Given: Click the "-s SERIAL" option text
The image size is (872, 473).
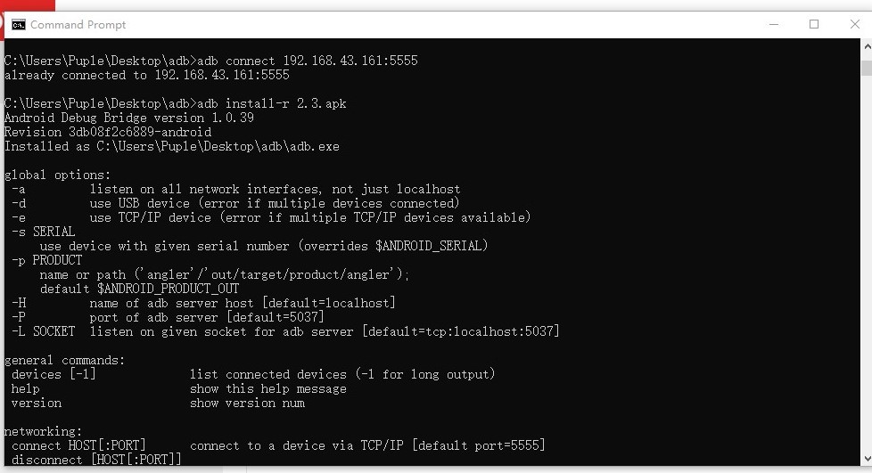Looking at the screenshot, I should [x=44, y=232].
